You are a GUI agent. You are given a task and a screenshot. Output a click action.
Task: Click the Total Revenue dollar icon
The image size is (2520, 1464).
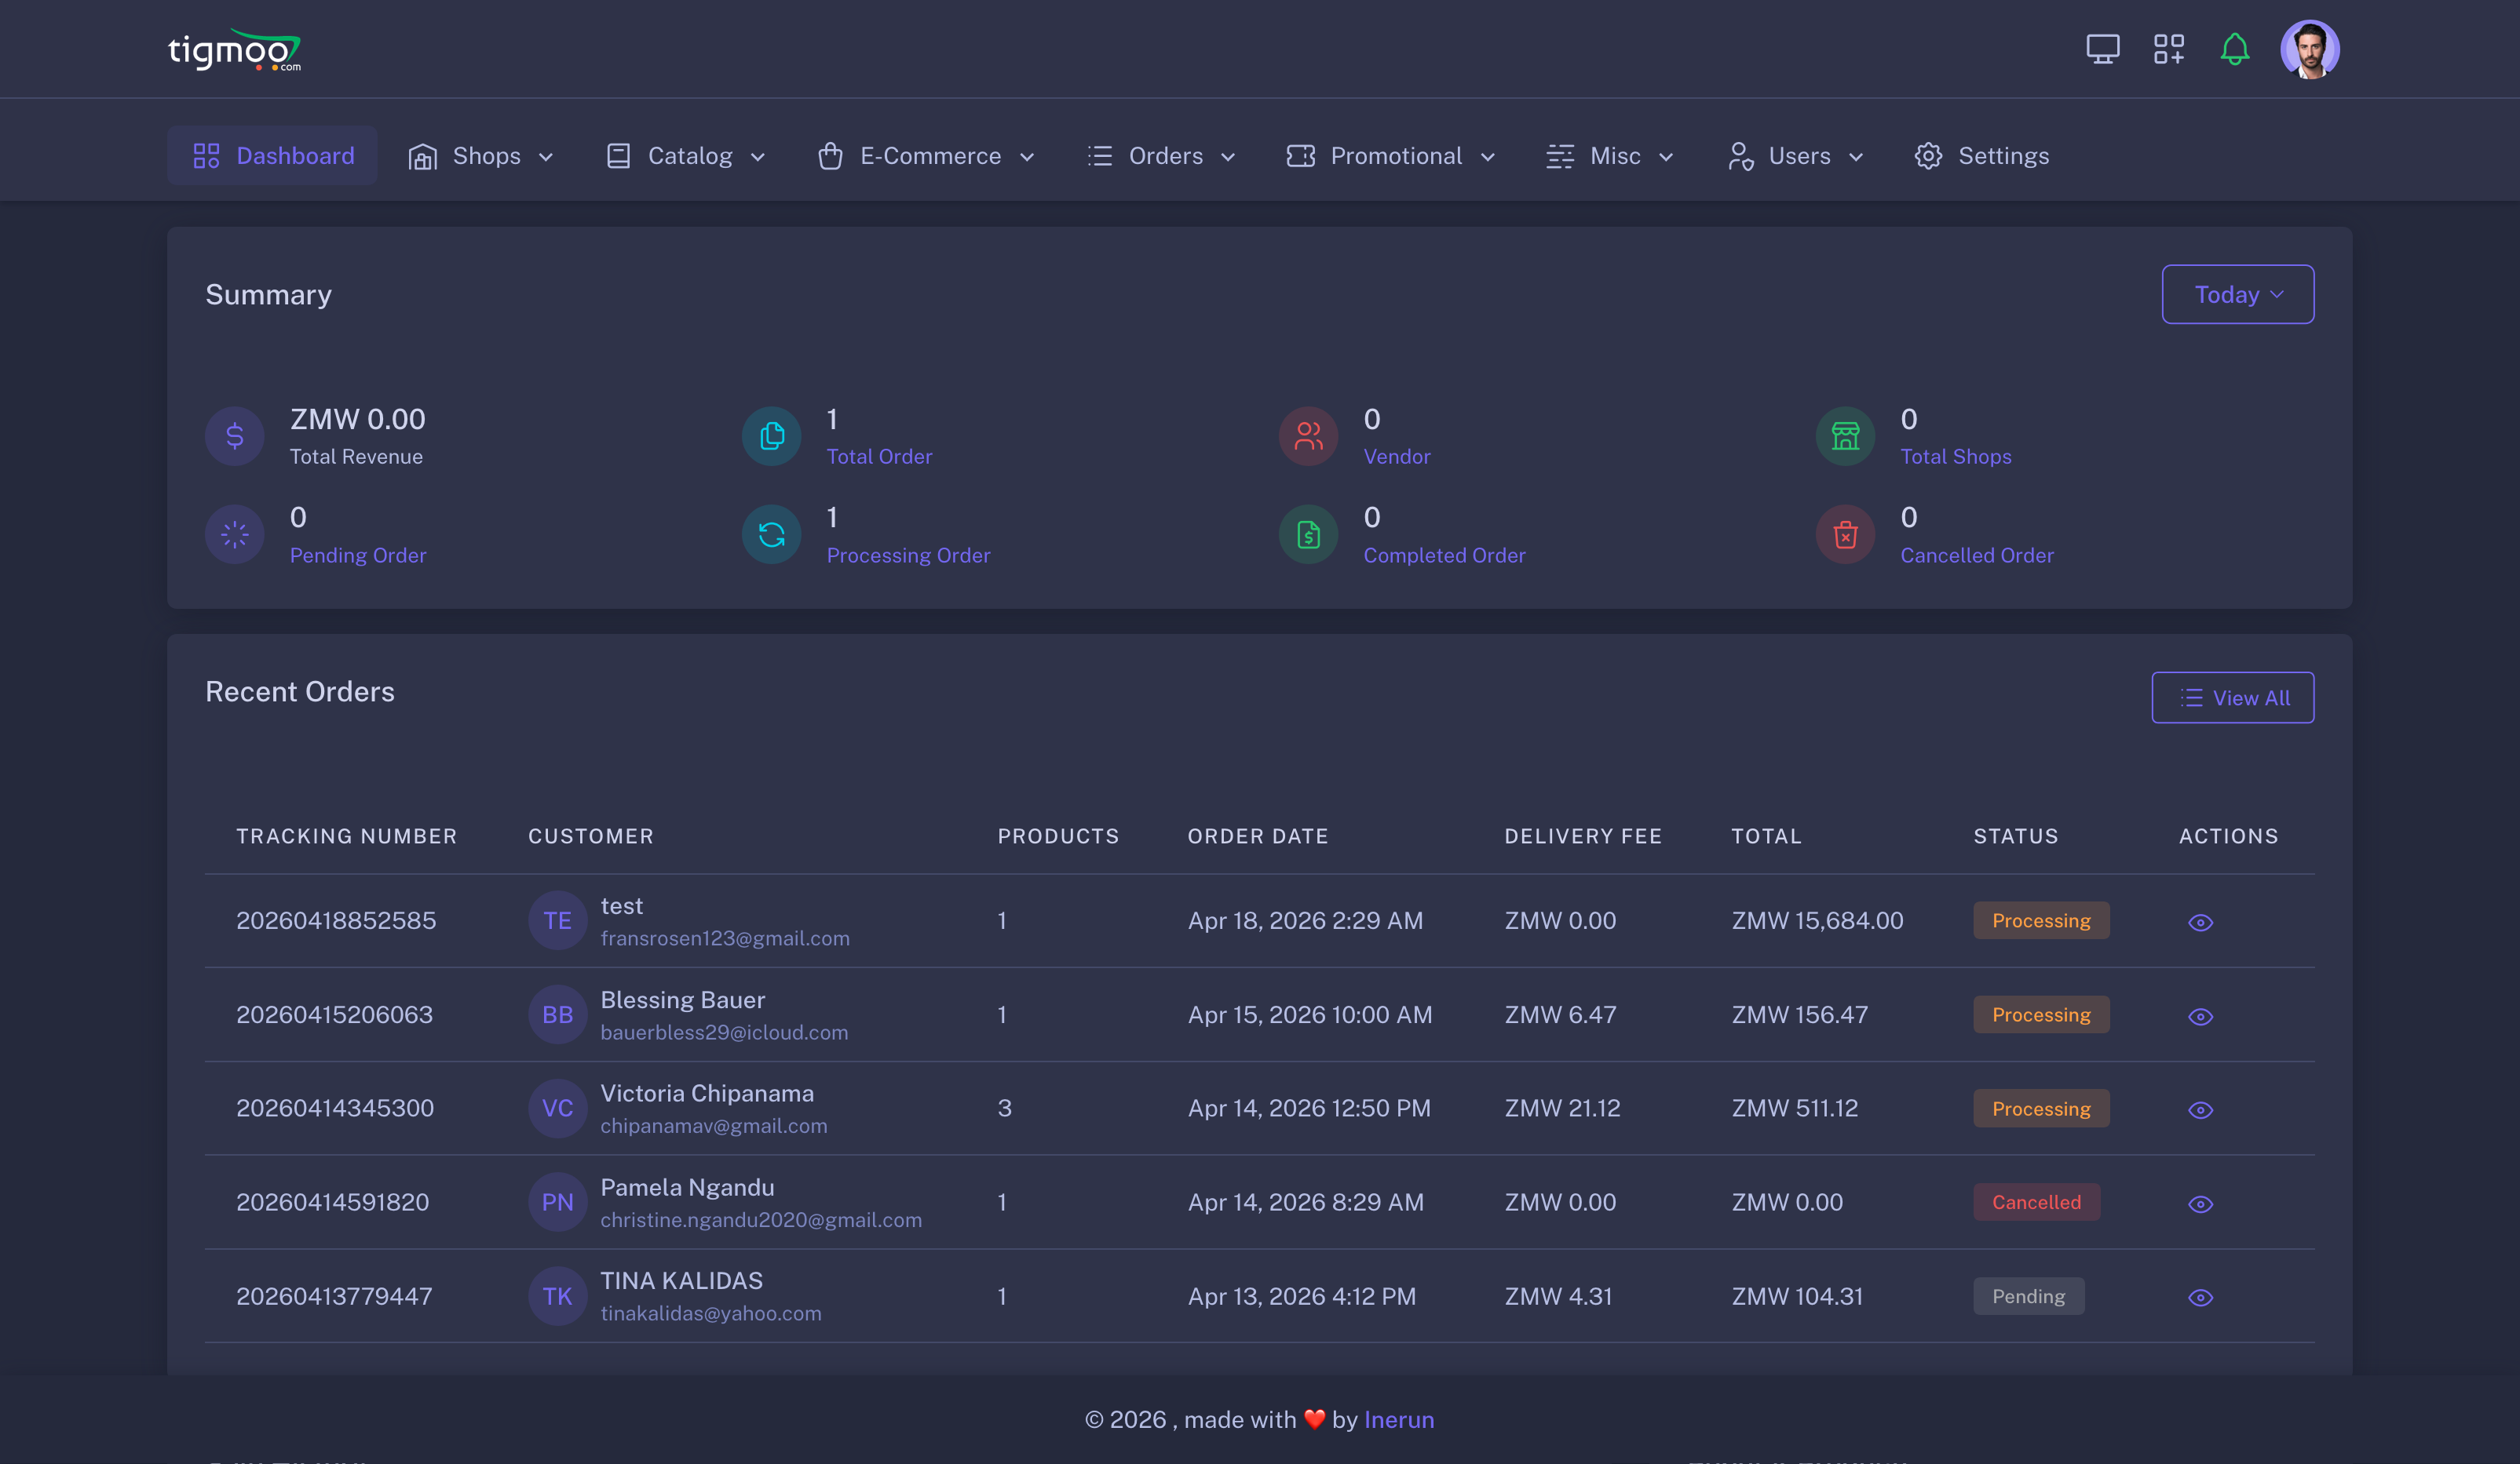(235, 435)
